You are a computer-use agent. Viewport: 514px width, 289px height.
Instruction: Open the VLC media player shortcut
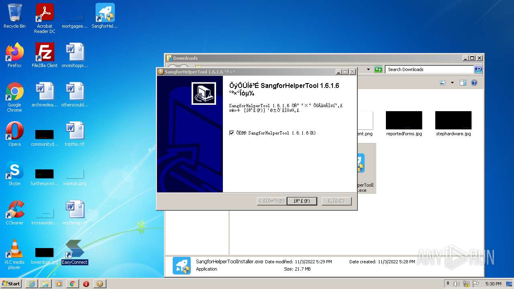click(14, 254)
